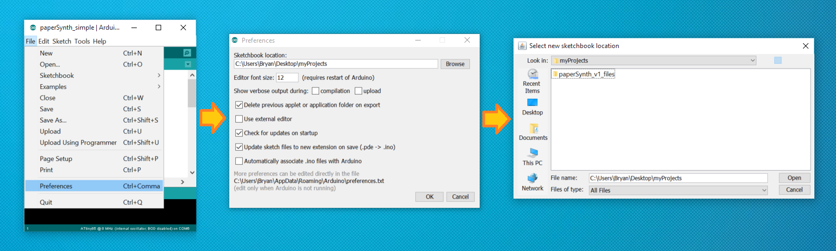Go to Documents in the file chooser sidebar
Viewport: 836px width, 251px height.
(x=533, y=132)
